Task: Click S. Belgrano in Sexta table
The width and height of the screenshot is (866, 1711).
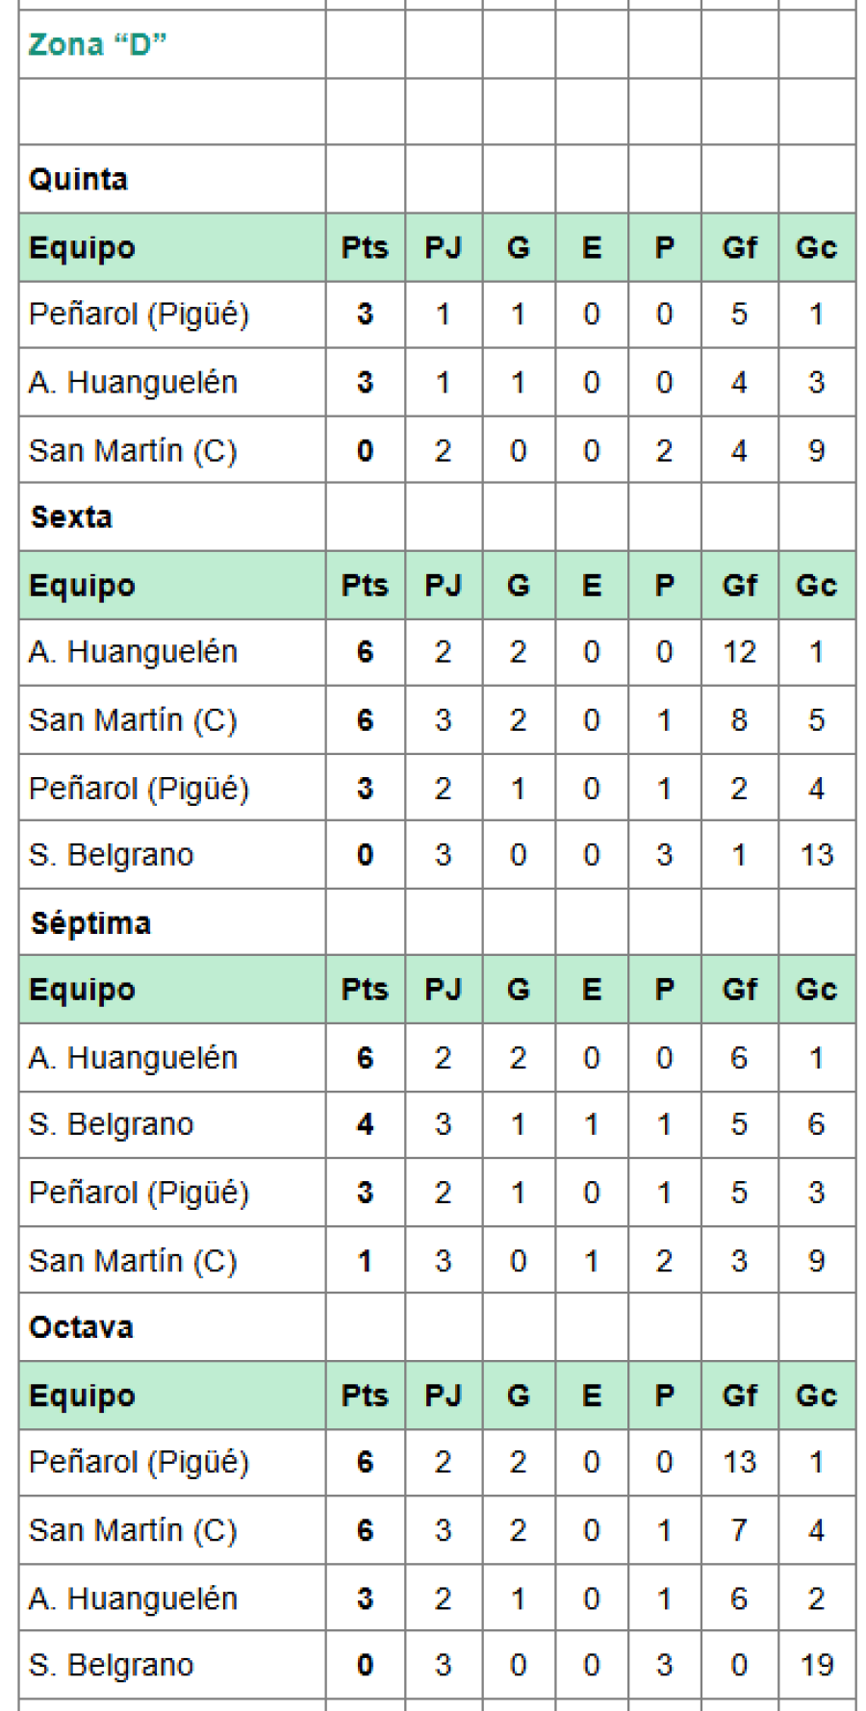Action: point(112,855)
